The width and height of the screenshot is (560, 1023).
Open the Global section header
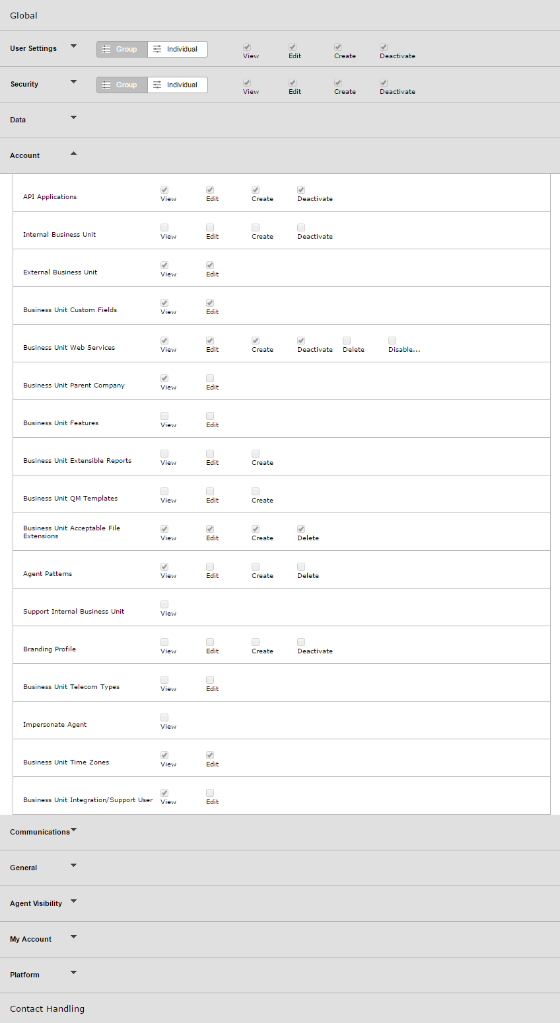point(24,15)
